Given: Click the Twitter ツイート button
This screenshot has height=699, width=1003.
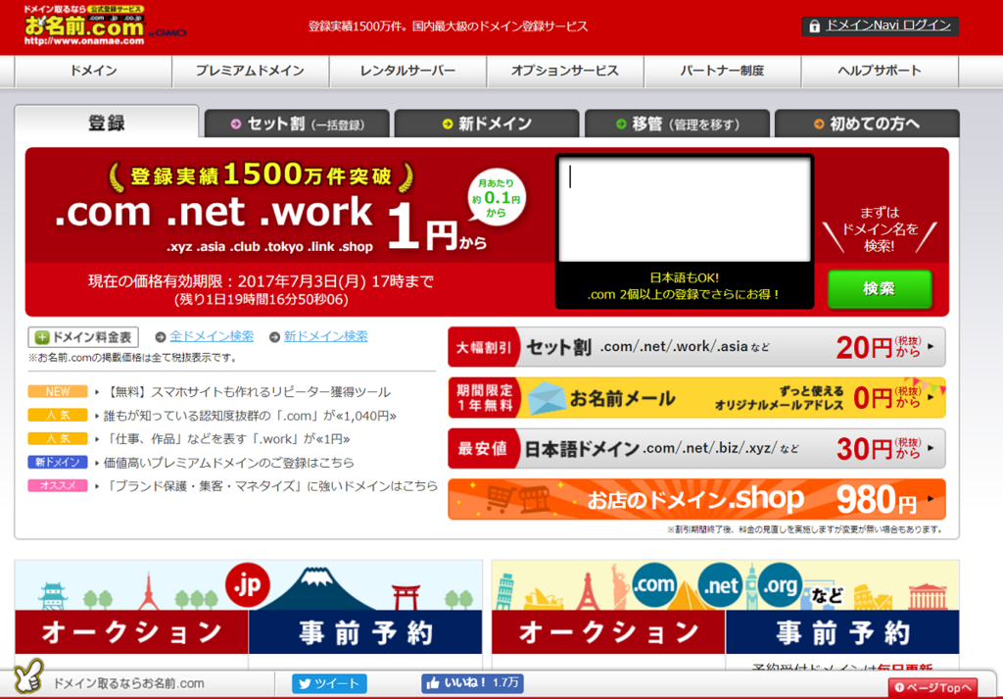Looking at the screenshot, I should [329, 683].
